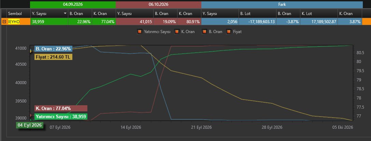The height and width of the screenshot is (141, 371).
Task: Sort by Fark-group B. Oran column header
Action: pos(288,14)
